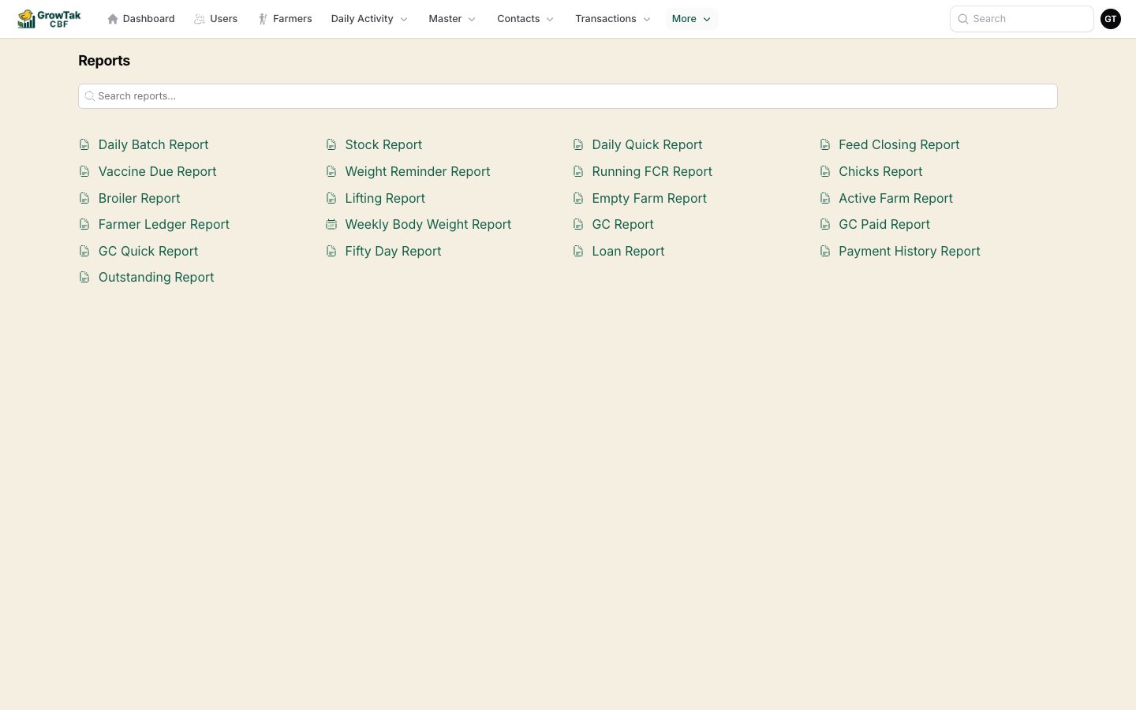This screenshot has height=710, width=1136.
Task: Click the icon beside Daily Quick Report
Action: (578, 145)
